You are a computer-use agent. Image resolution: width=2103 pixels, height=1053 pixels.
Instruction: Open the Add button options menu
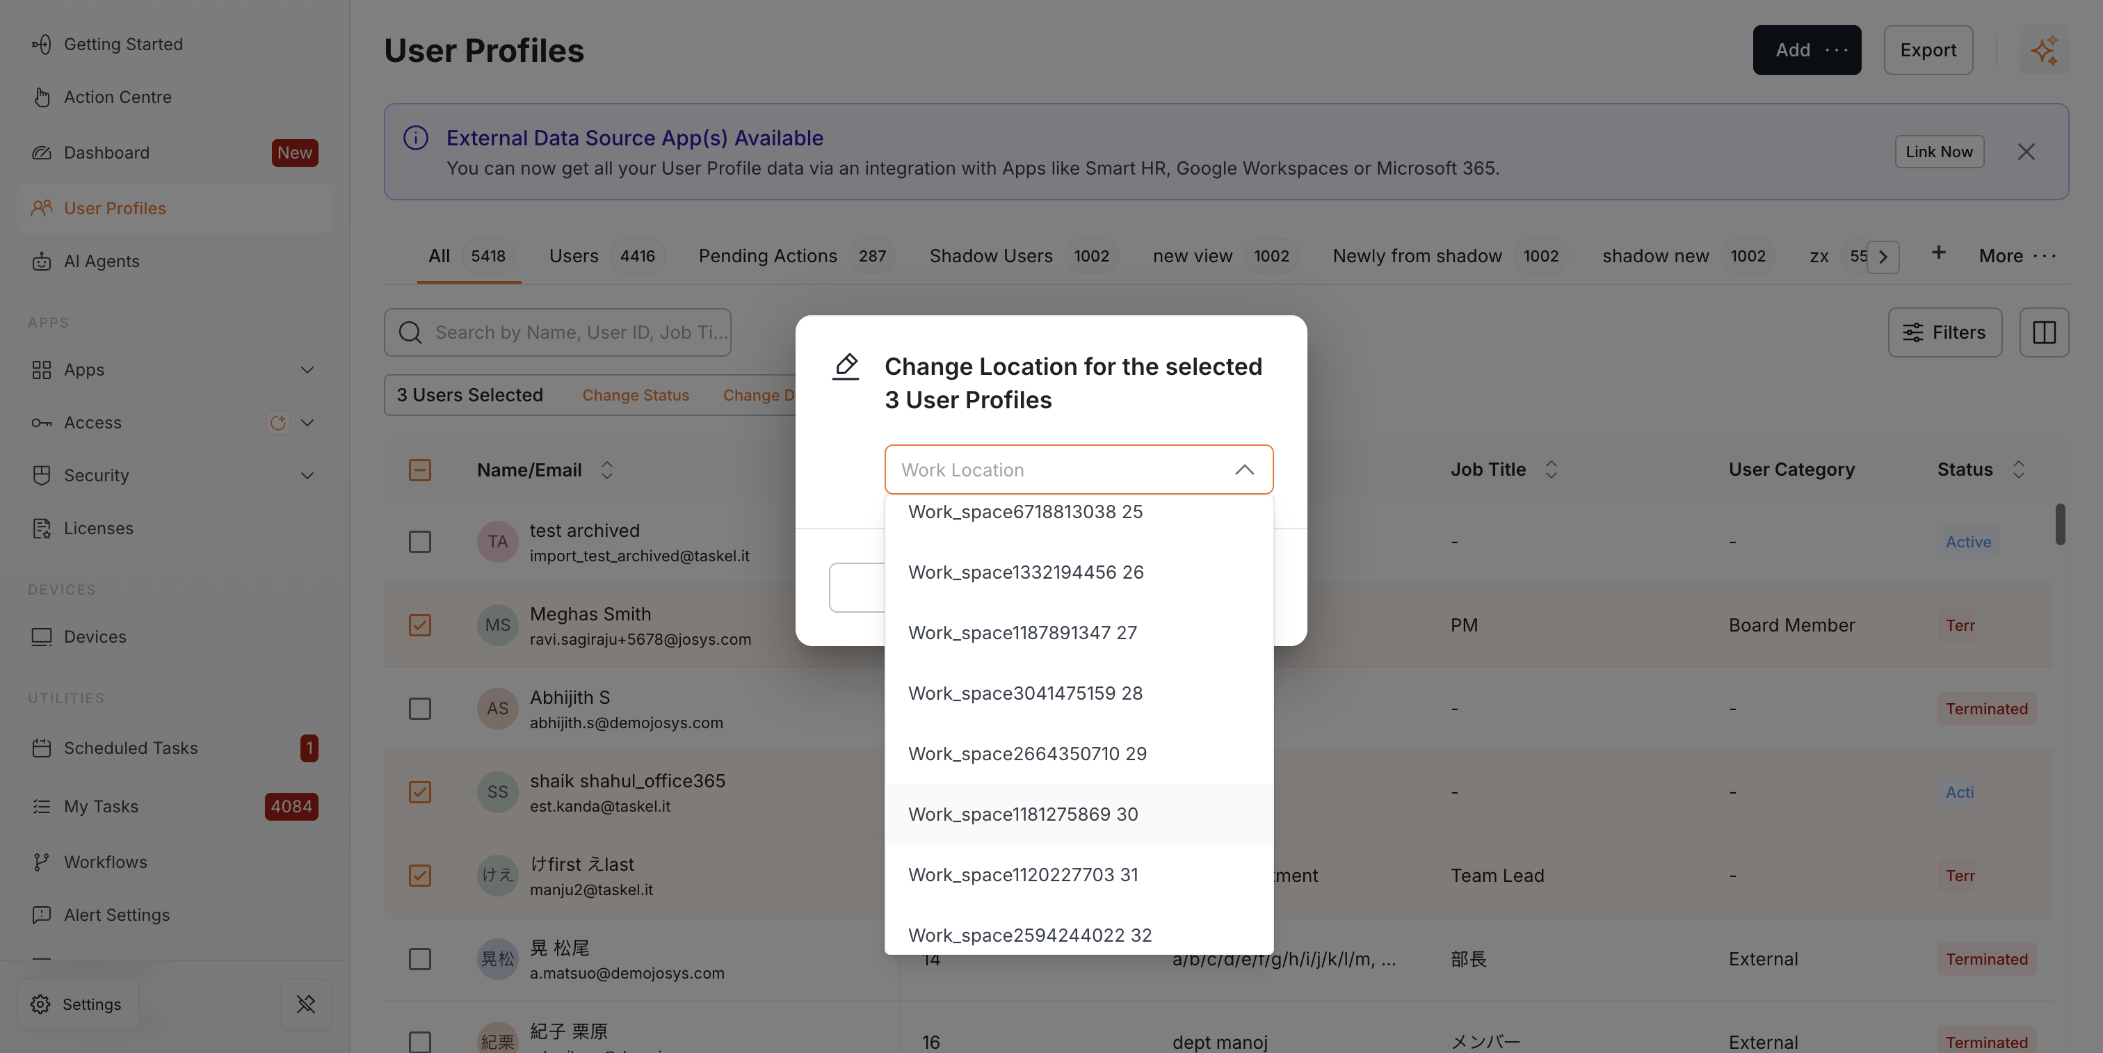pos(1837,50)
